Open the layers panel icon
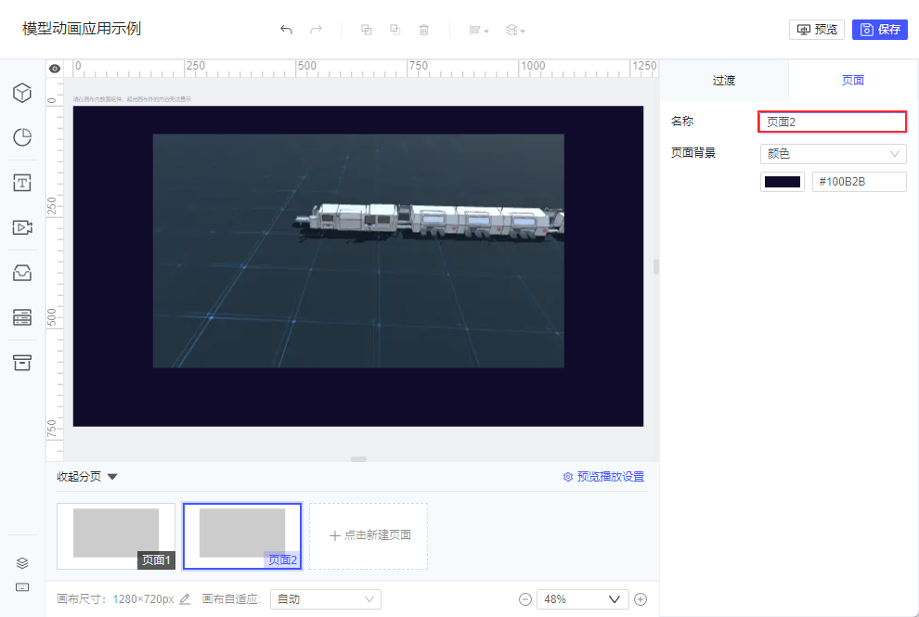919x617 pixels. (22, 563)
